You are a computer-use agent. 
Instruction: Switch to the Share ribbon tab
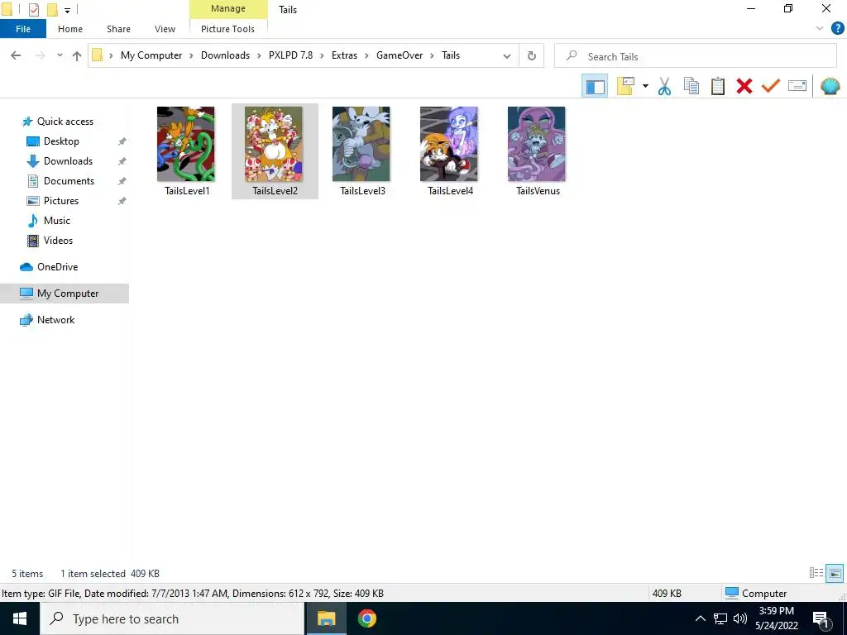(118, 29)
